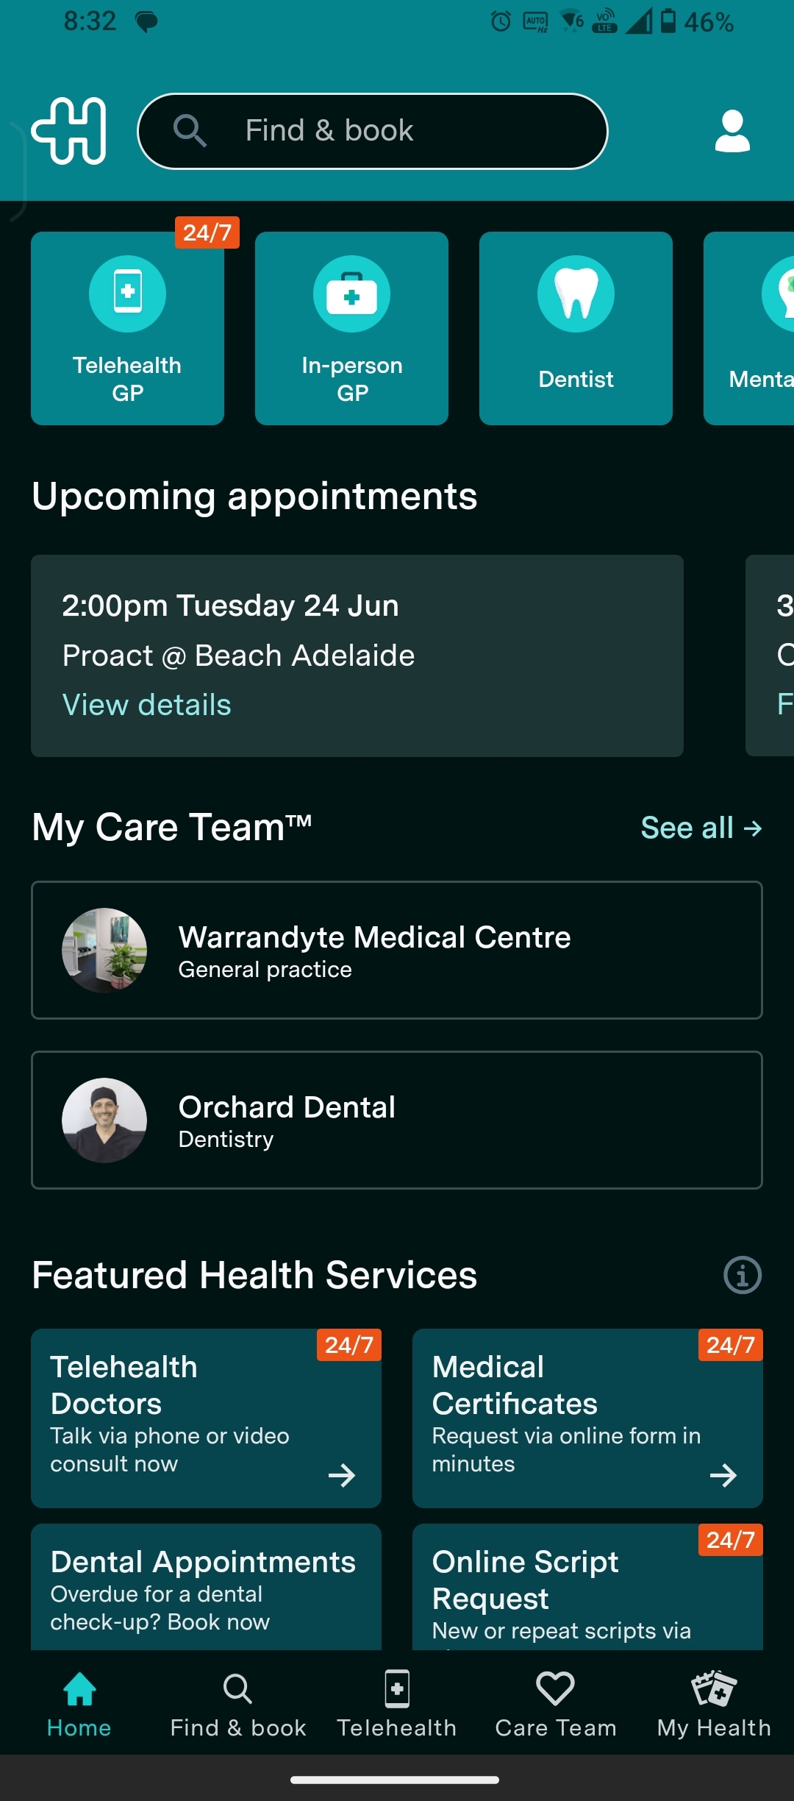Open the user profile icon
The width and height of the screenshot is (794, 1801).
732,131
